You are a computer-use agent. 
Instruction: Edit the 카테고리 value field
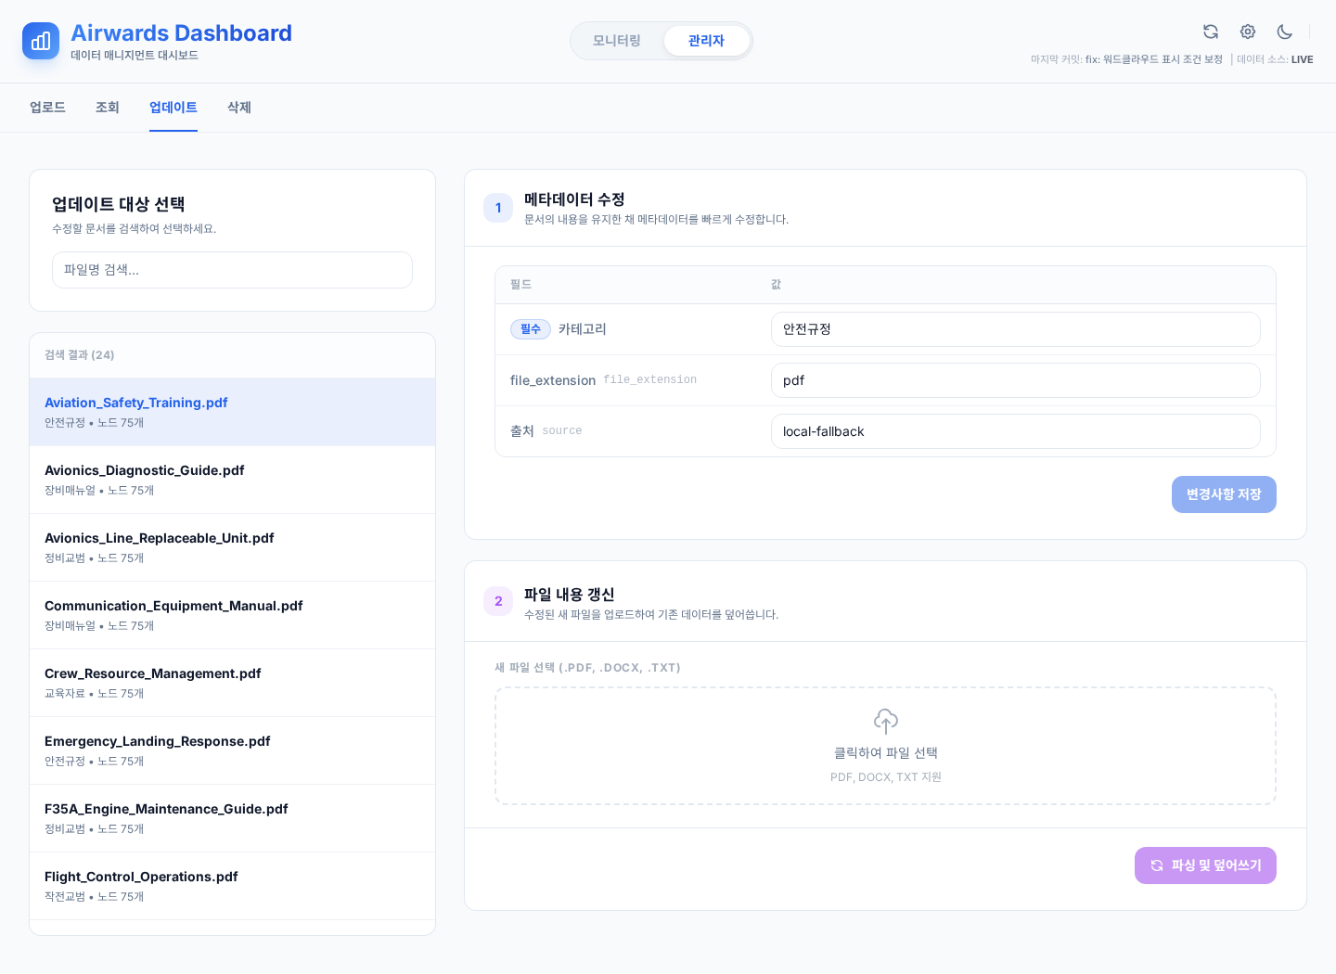[1016, 329]
